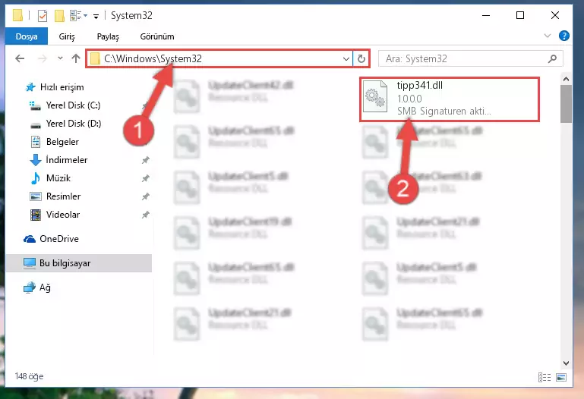
Task: Open the recent locations chevron
Action: (x=60, y=58)
